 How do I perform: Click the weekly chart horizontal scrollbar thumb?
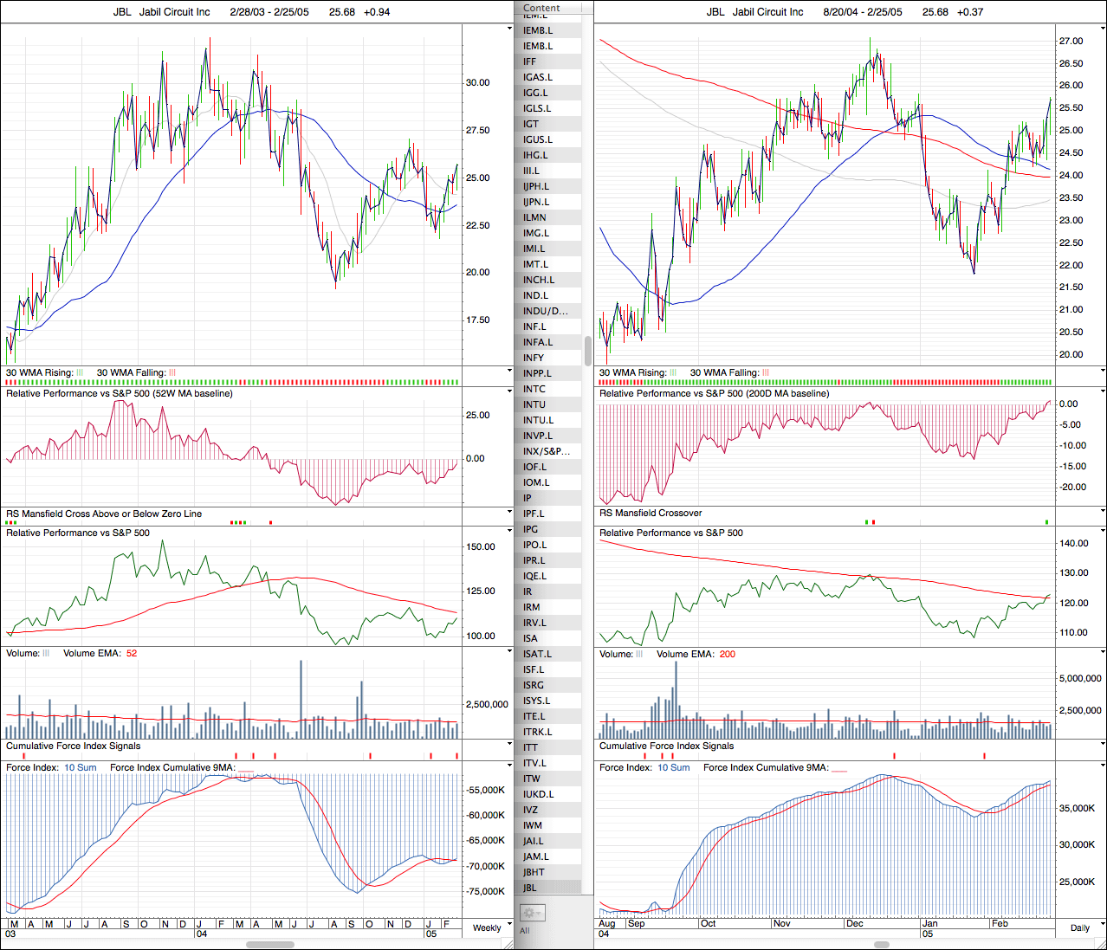click(x=270, y=945)
